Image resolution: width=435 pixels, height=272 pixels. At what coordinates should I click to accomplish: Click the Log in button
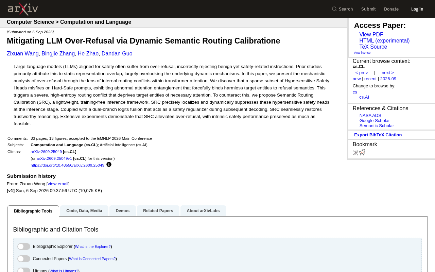(417, 9)
